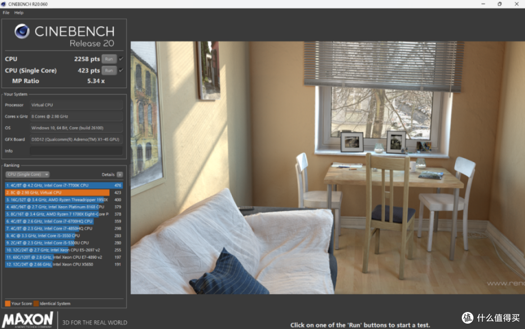Viewport: 525px width, 329px height.
Task: Open the File menu
Action: click(x=6, y=13)
